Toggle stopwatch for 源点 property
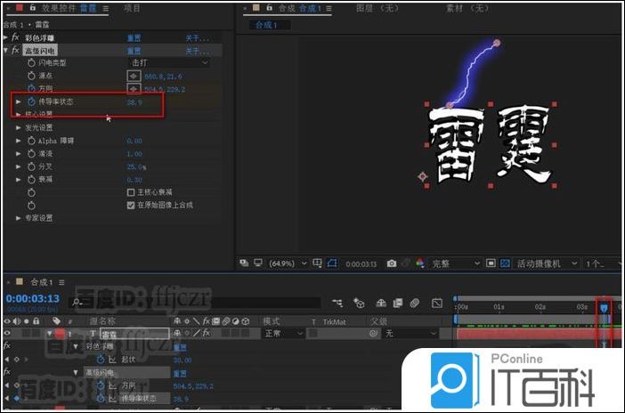625x413 pixels. coord(31,76)
